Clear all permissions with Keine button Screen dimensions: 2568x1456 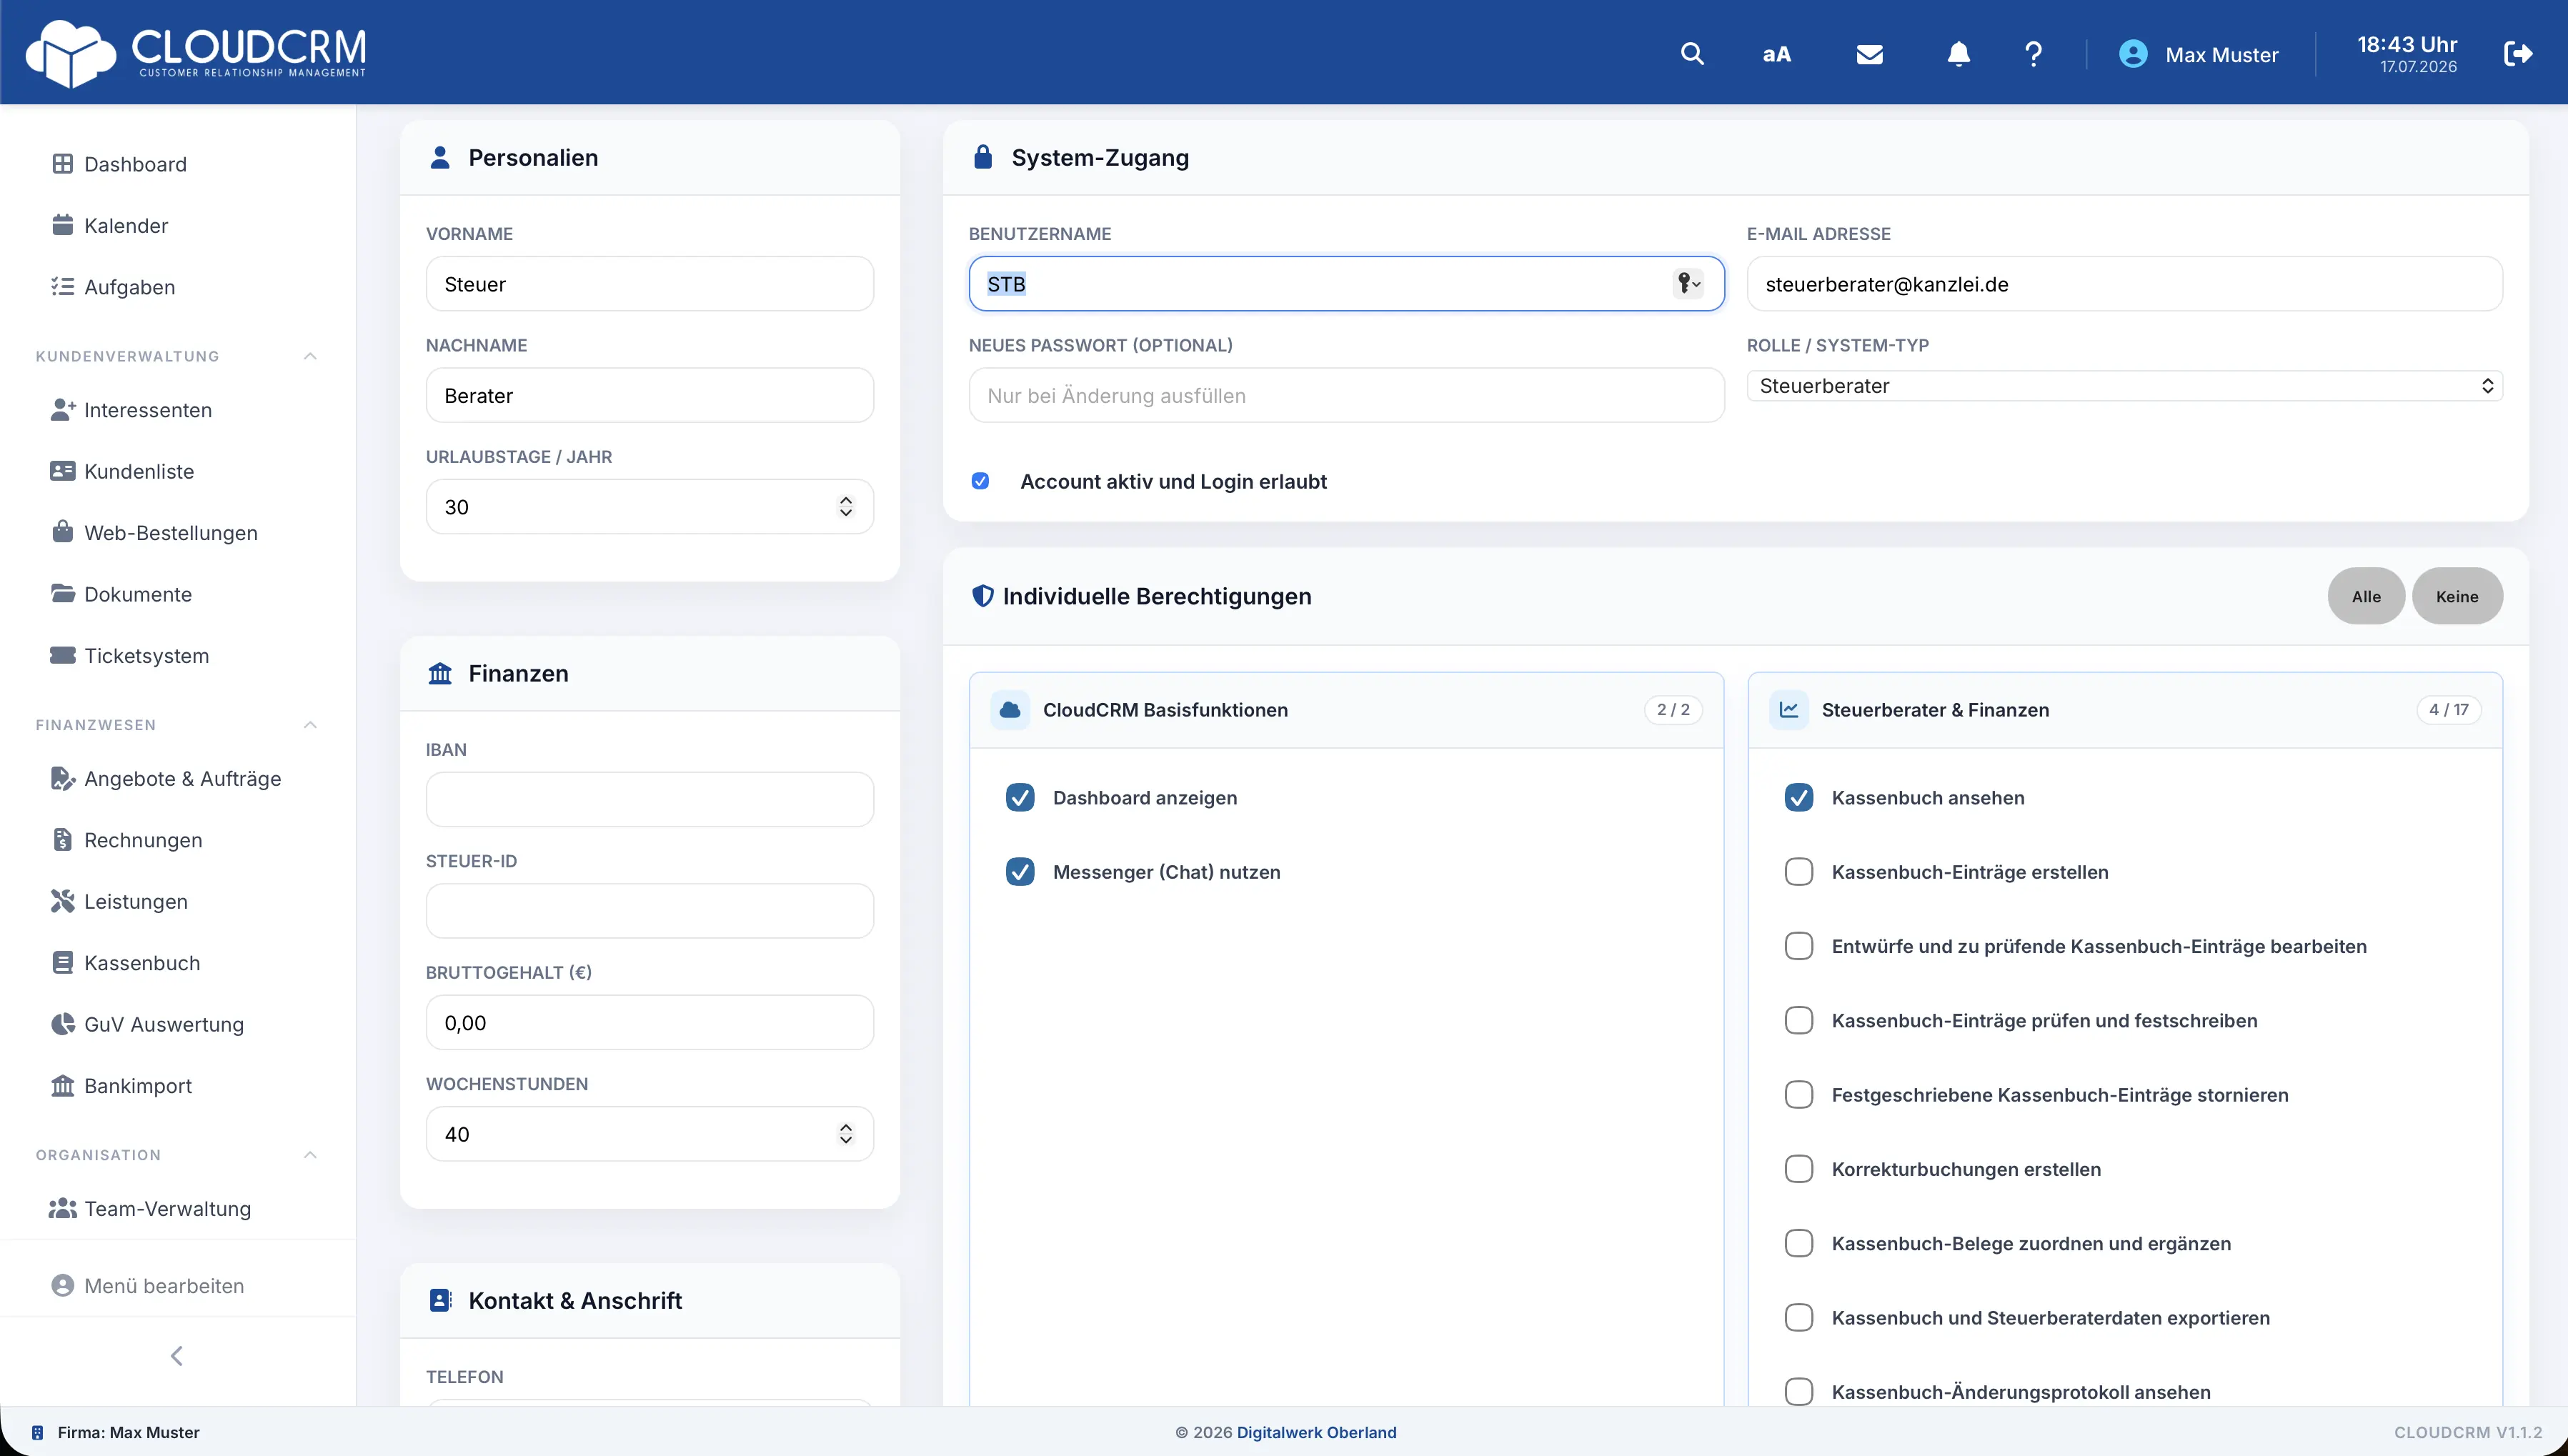tap(2457, 596)
